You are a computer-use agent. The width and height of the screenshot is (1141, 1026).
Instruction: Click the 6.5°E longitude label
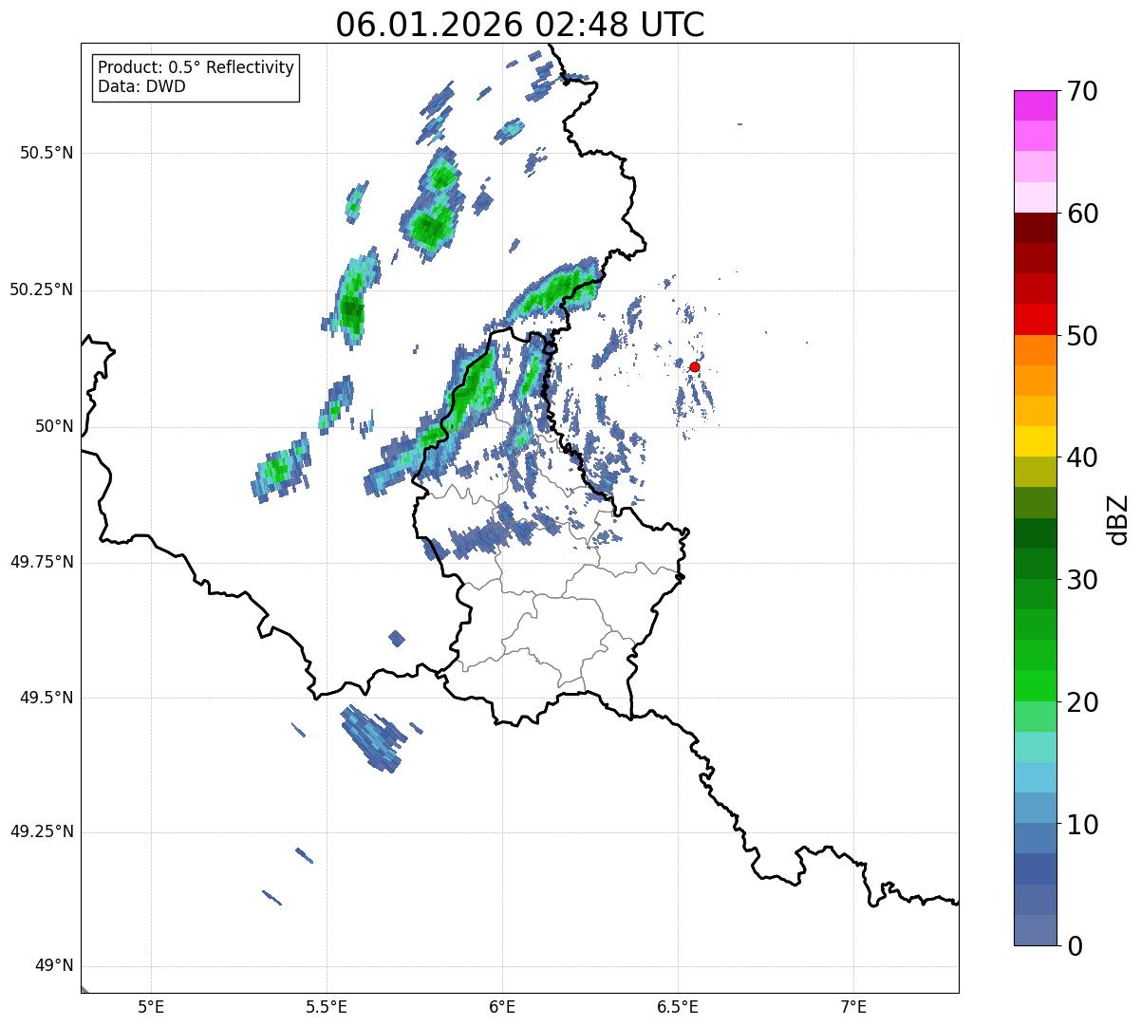(678, 1006)
